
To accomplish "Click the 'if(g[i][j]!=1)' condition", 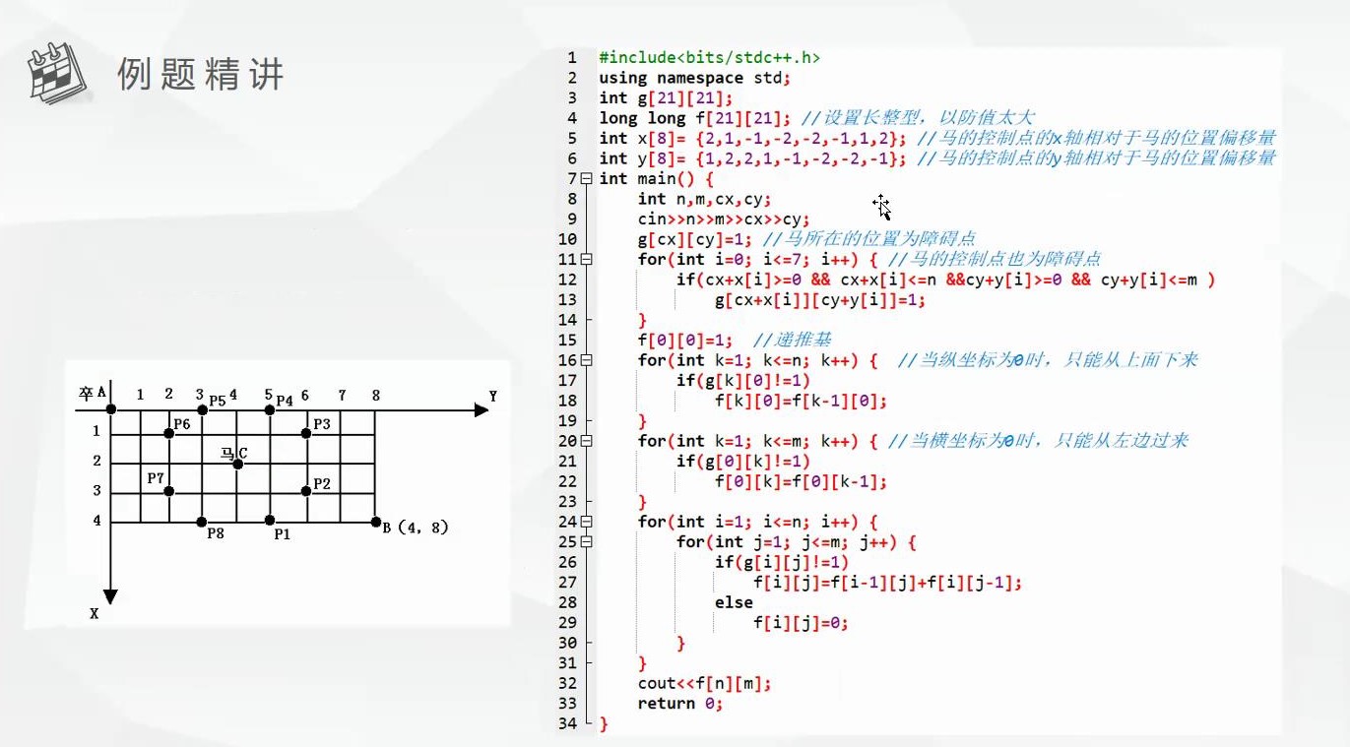I will [x=782, y=562].
